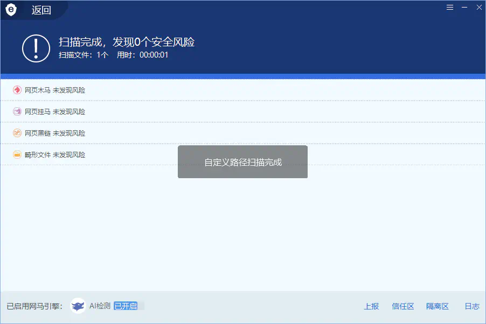Toggle the AI检测 已开启 switch
This screenshot has height=324, width=486.
click(x=127, y=306)
